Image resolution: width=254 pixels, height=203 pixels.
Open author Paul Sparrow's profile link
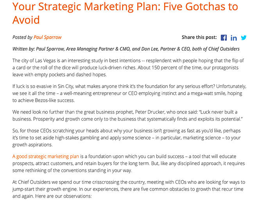coord(47,37)
